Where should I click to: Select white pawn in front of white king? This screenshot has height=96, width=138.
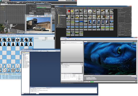pos(17,66)
